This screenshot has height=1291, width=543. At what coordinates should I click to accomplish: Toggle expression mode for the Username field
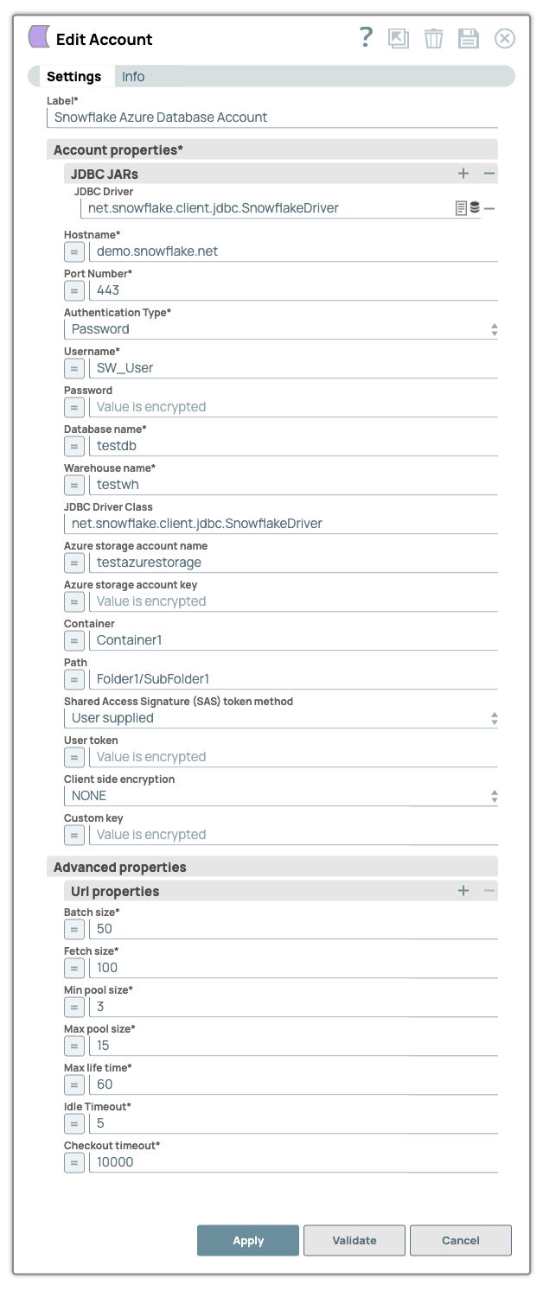click(x=73, y=368)
